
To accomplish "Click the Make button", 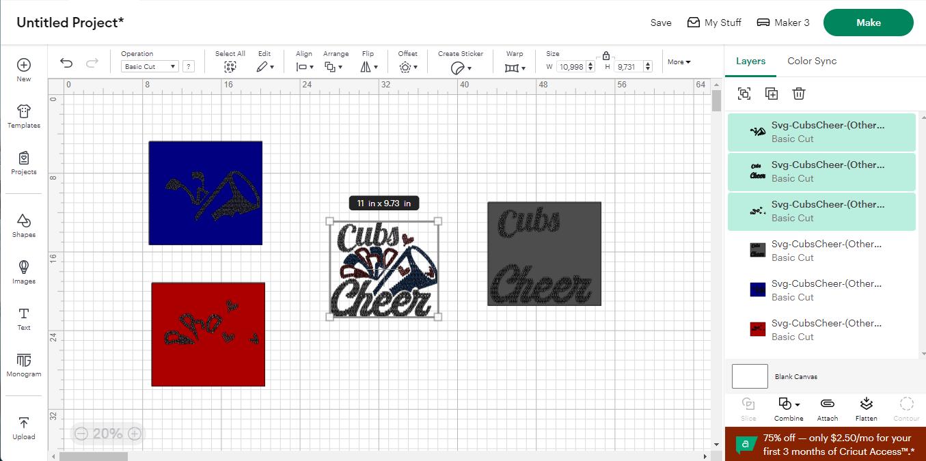I will [x=869, y=23].
